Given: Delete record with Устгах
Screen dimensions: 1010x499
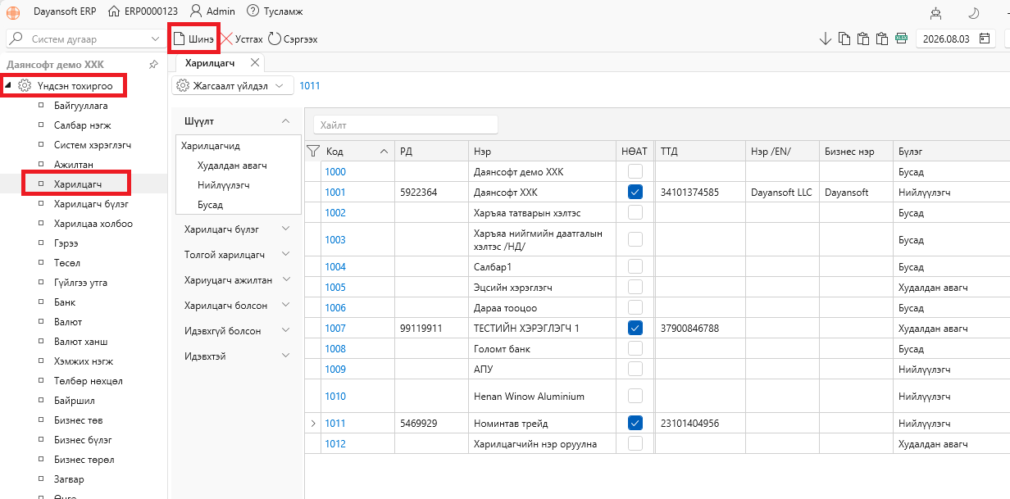Looking at the screenshot, I should point(243,39).
